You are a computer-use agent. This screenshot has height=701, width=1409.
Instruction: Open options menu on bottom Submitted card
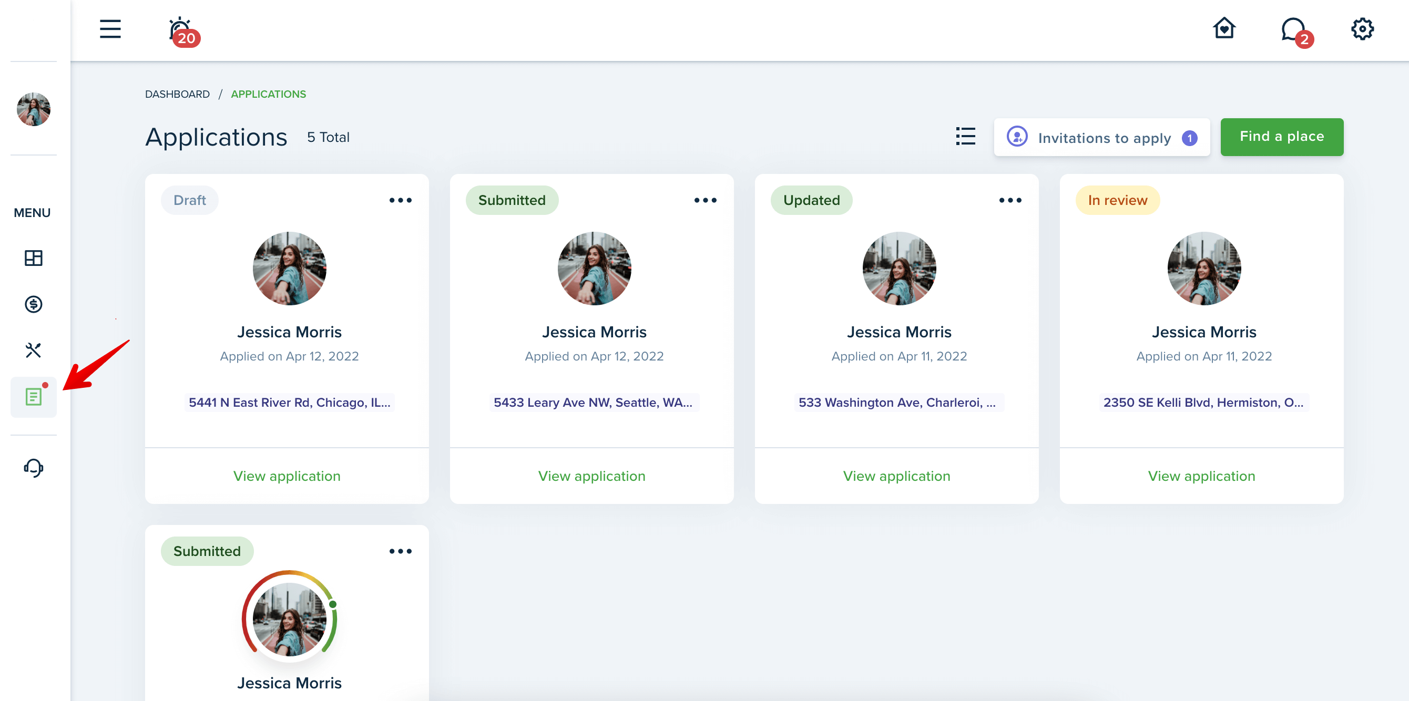coord(401,551)
